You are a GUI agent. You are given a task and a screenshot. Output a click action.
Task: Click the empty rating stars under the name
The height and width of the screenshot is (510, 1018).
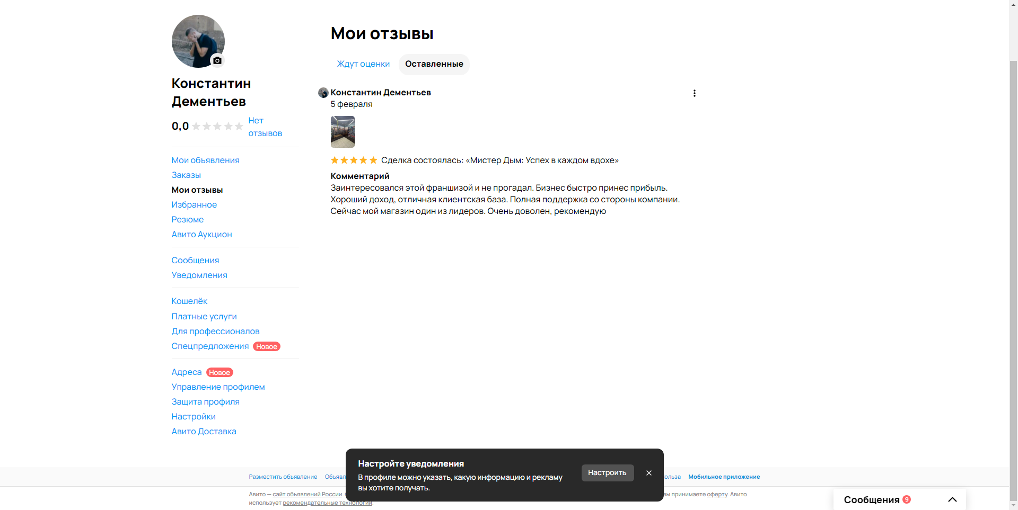point(217,126)
